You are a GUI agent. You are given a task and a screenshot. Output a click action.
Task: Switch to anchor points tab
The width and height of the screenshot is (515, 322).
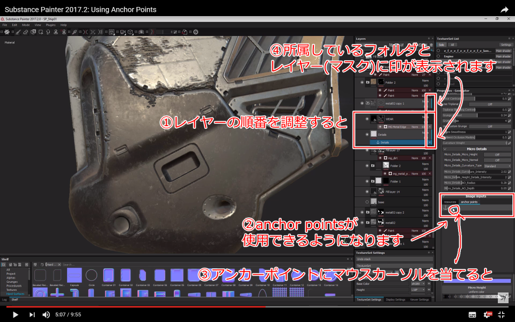(469, 202)
